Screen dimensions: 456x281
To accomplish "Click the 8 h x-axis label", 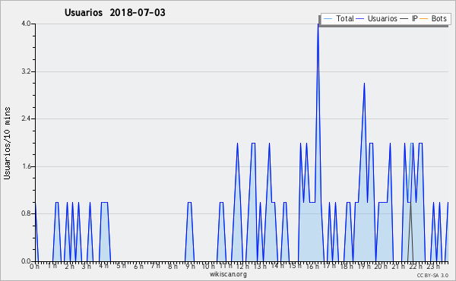I will [173, 266].
